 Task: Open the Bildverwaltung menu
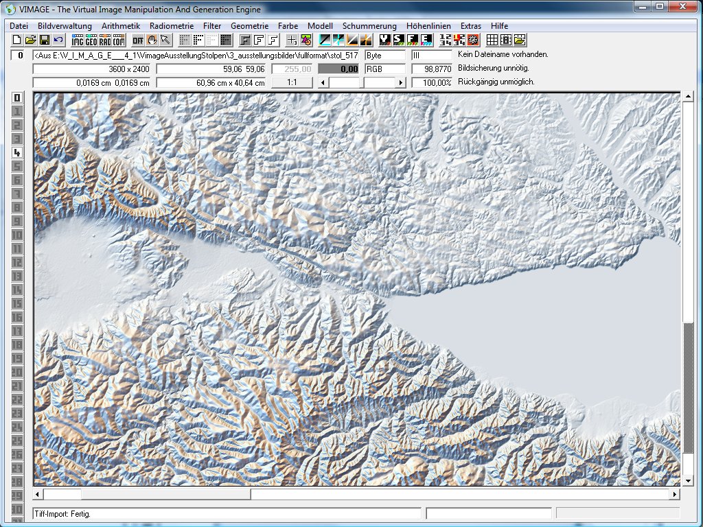(65, 26)
